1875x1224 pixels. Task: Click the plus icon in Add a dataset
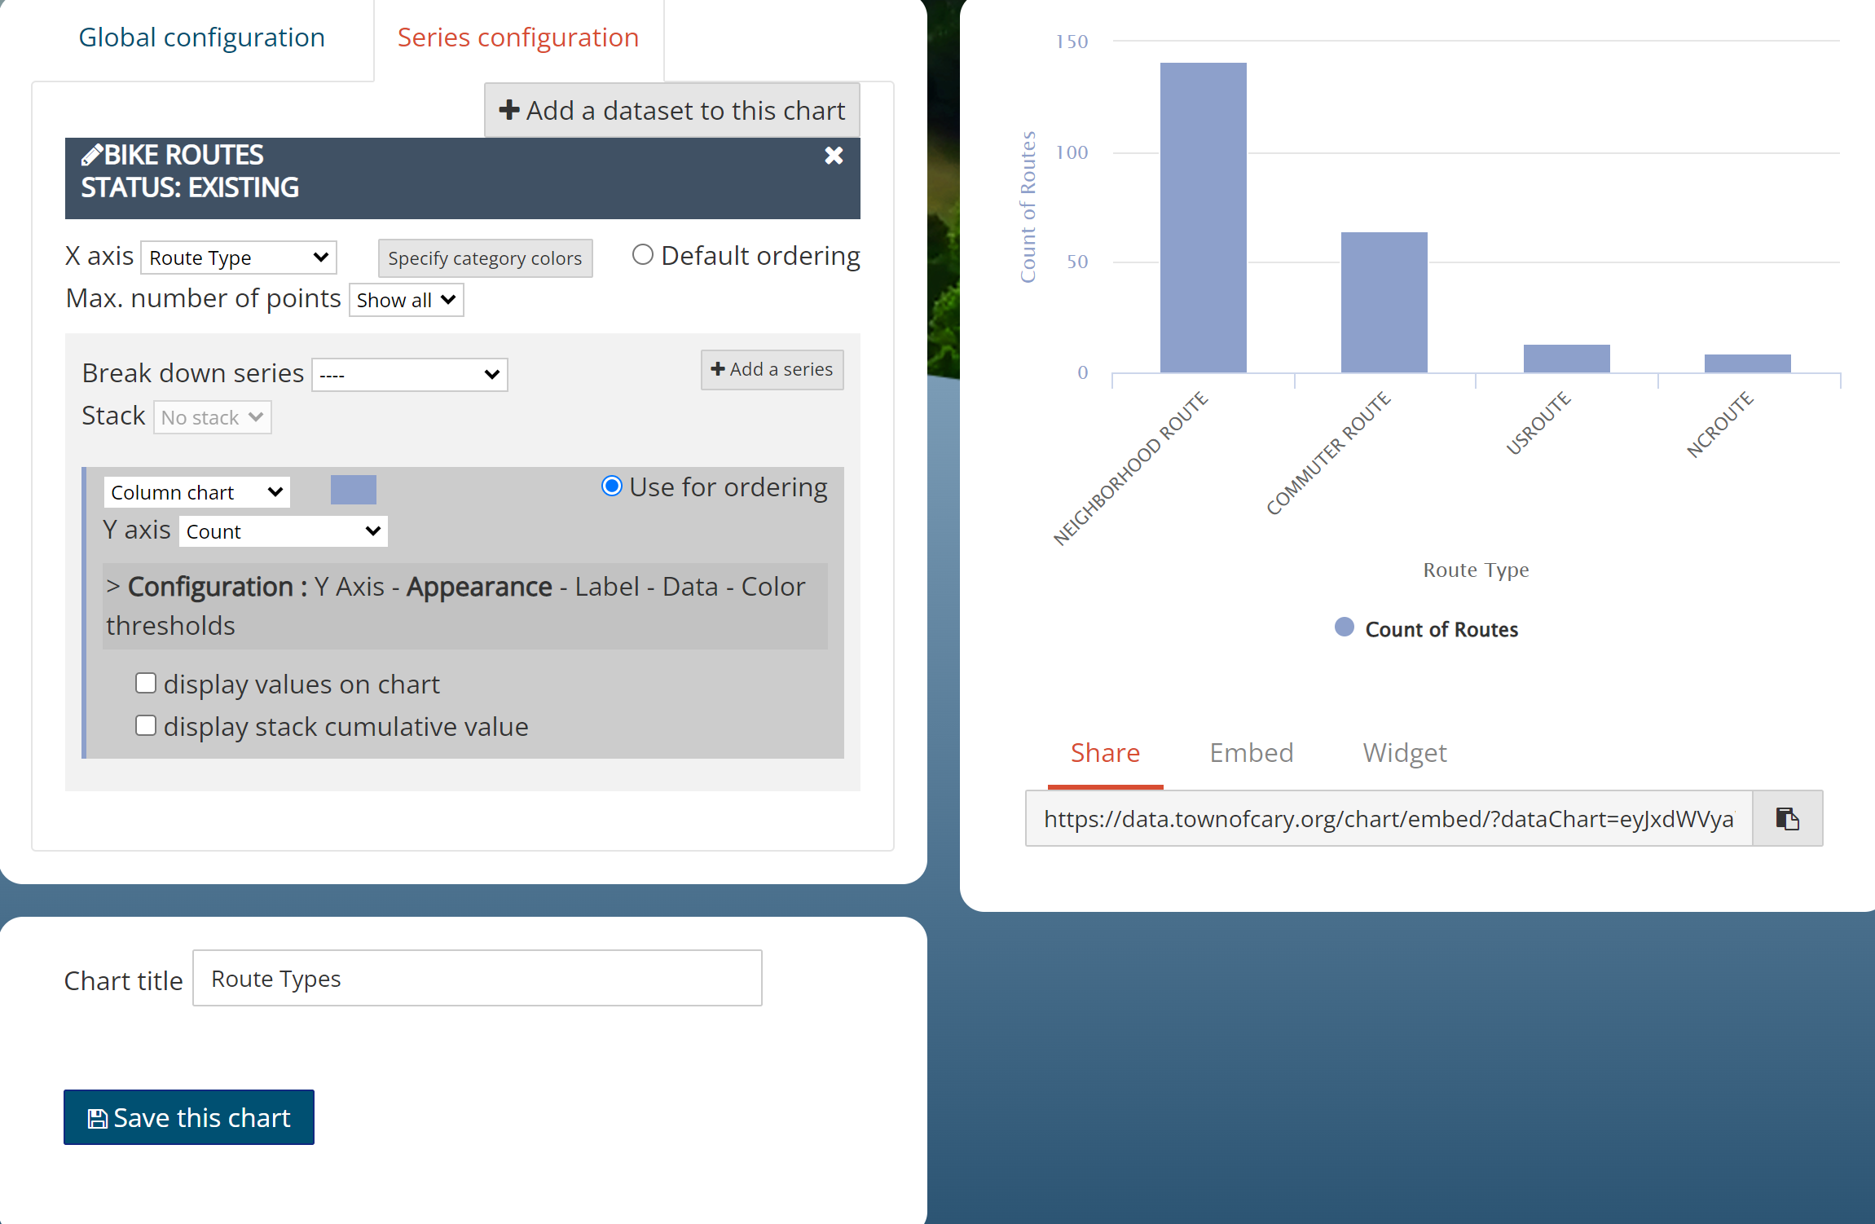pos(509,110)
